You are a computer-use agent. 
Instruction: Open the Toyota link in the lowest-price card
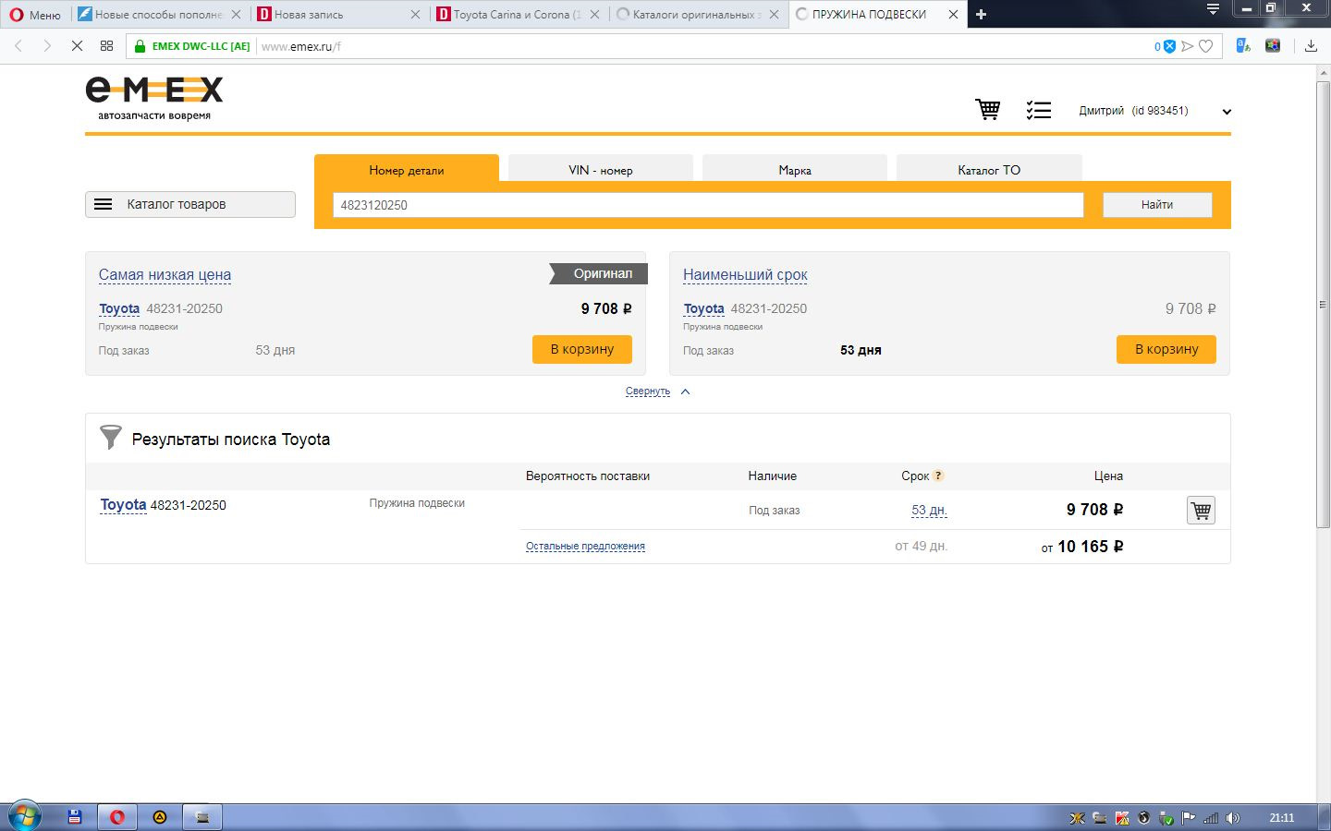(x=119, y=308)
